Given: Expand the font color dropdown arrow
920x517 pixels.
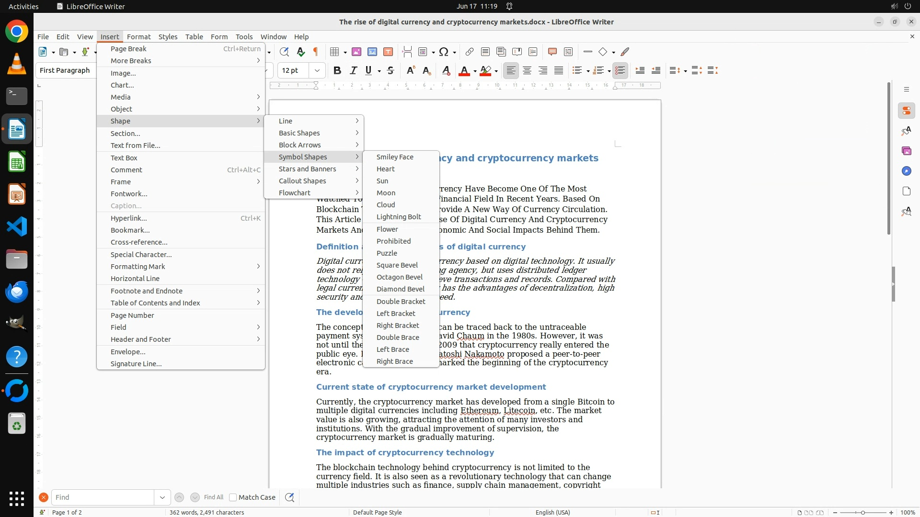Looking at the screenshot, I should [x=475, y=71].
